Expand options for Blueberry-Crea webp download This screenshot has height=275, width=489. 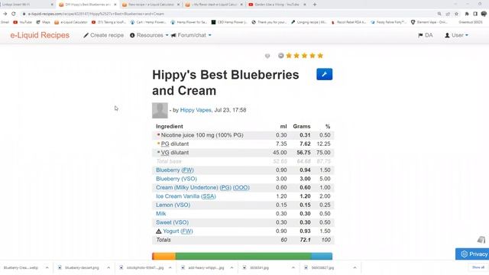coord(47,267)
